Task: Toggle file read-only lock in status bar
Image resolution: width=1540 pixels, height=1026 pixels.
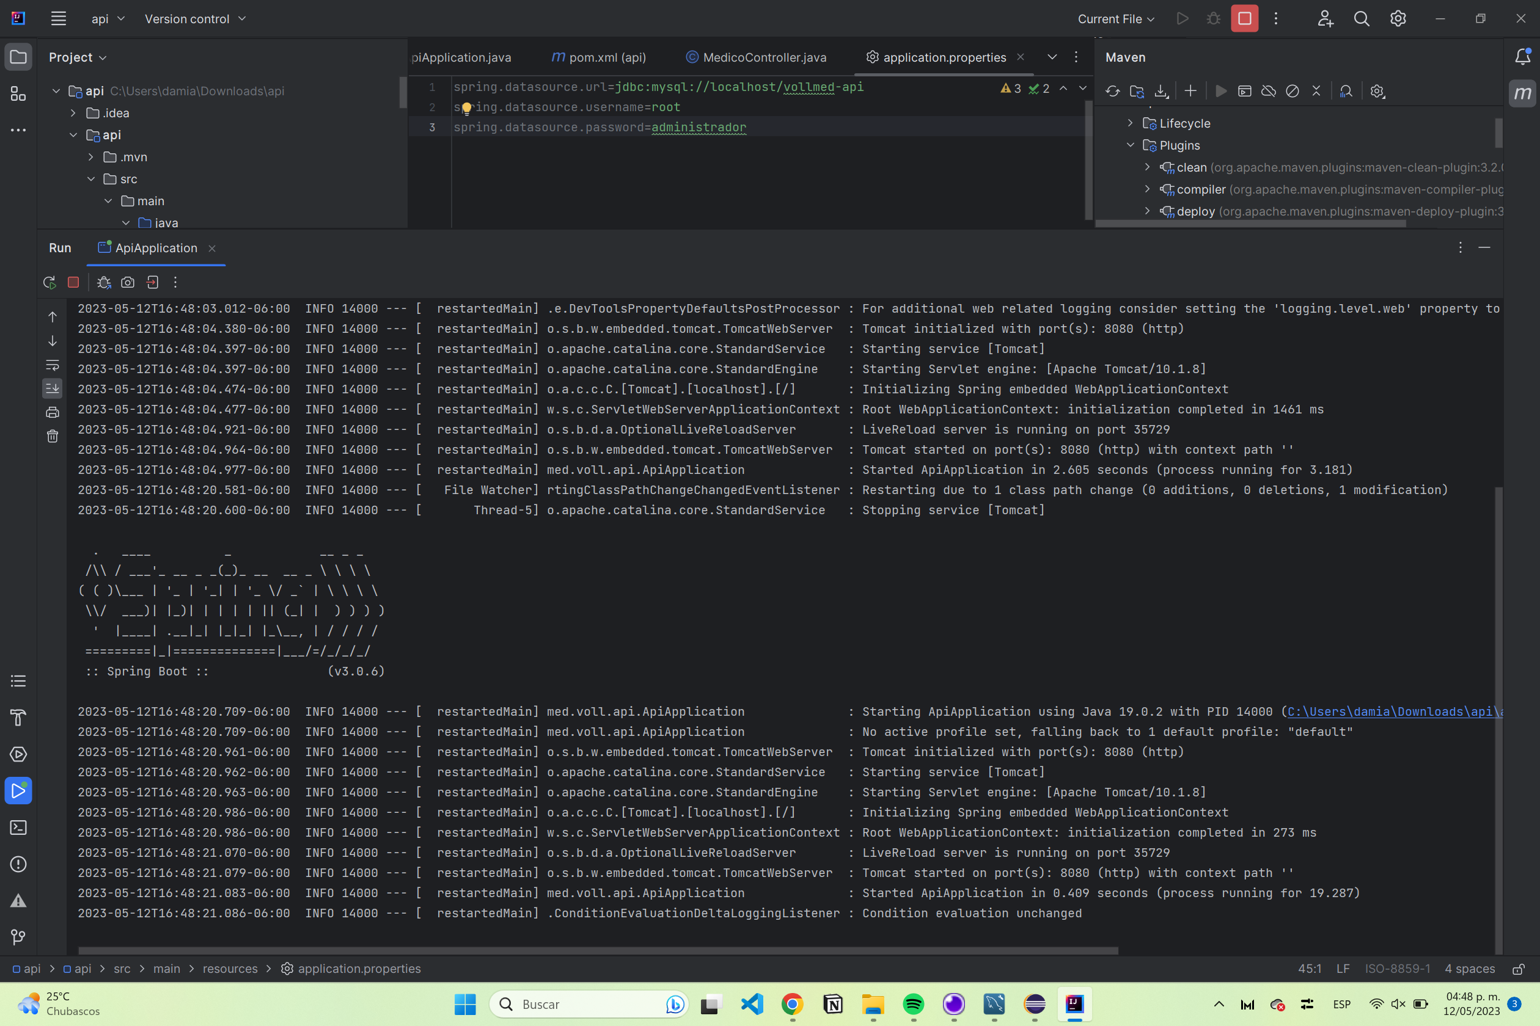Action: coord(1519,969)
